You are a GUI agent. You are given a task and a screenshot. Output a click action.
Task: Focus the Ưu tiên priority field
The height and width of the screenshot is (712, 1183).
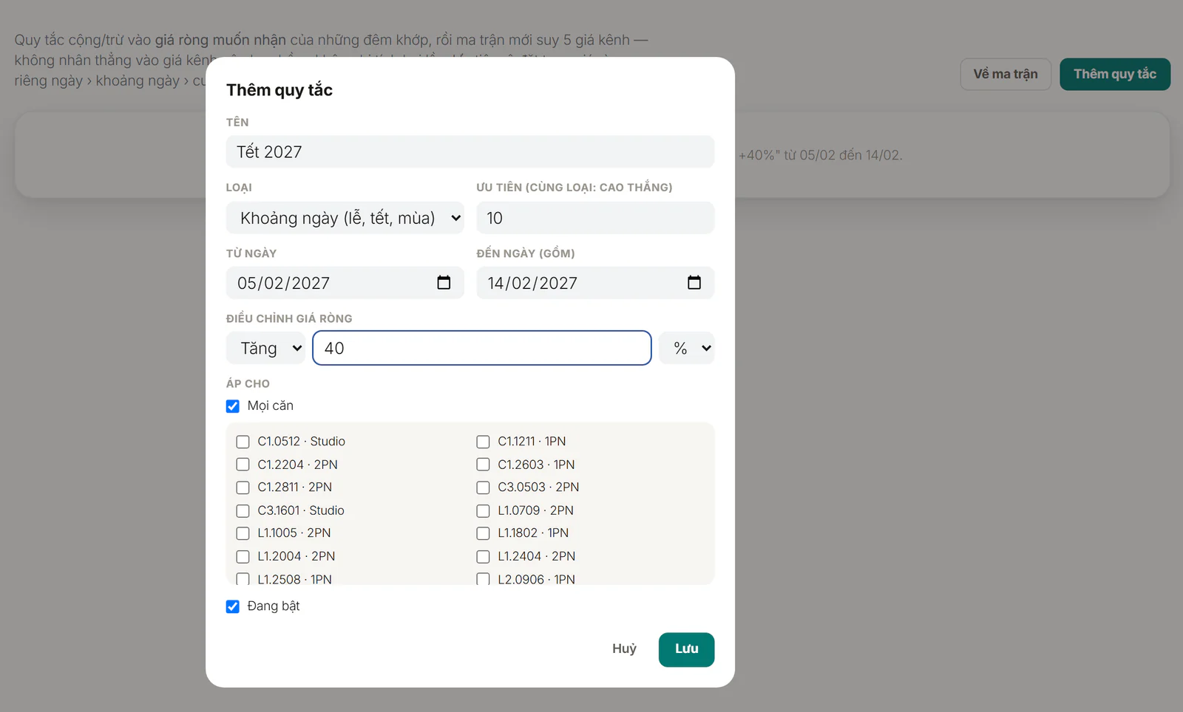point(595,218)
